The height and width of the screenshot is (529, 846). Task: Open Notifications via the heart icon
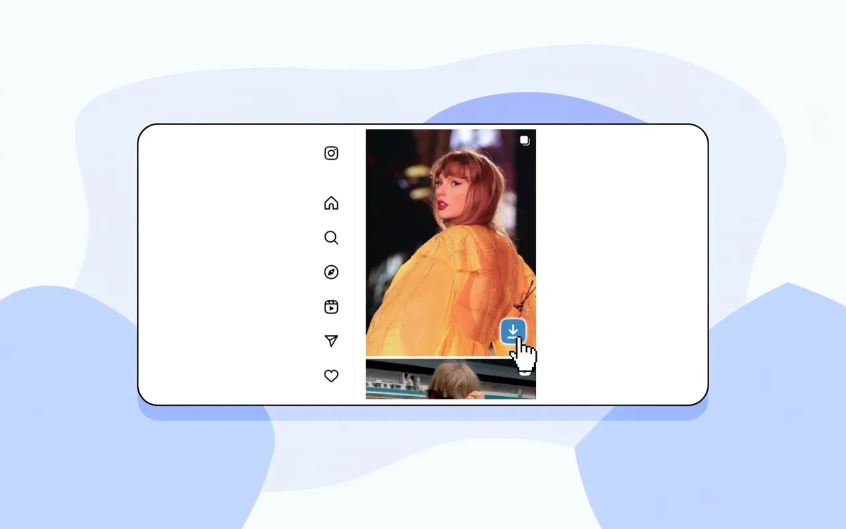tap(331, 376)
